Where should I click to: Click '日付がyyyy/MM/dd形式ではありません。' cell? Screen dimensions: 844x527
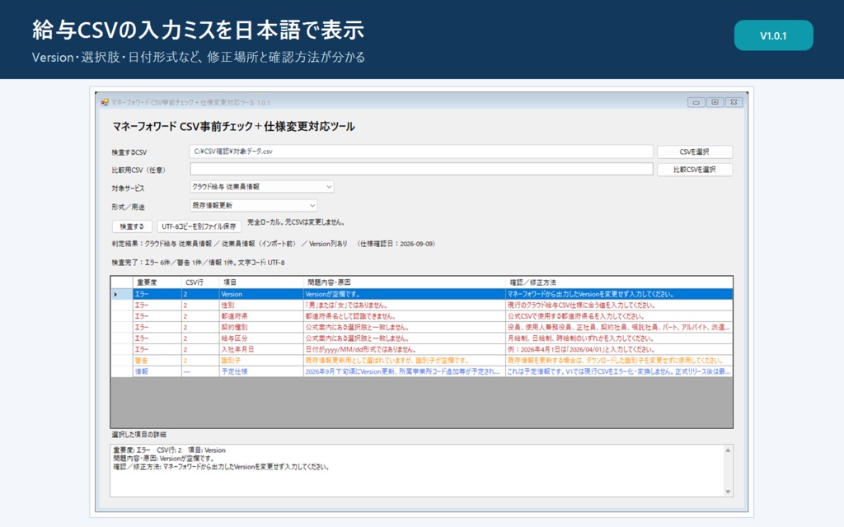click(404, 349)
